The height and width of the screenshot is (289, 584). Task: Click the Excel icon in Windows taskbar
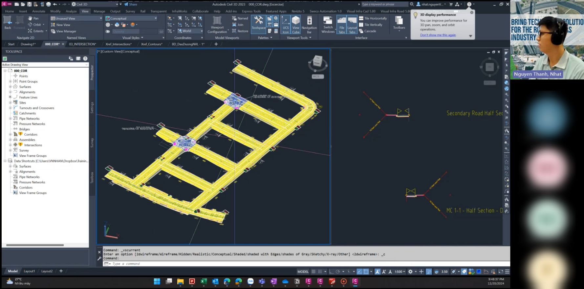click(204, 281)
